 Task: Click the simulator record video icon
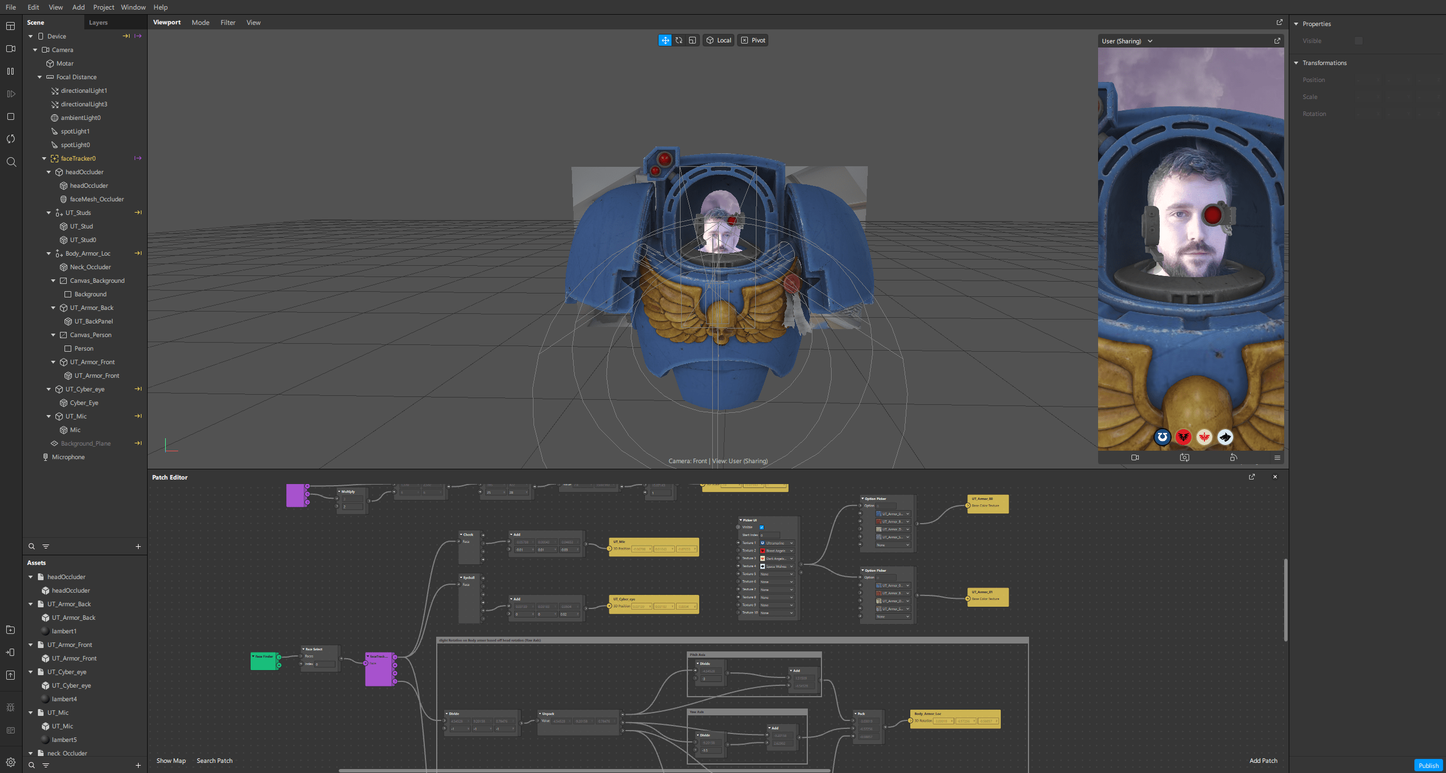pos(1135,457)
